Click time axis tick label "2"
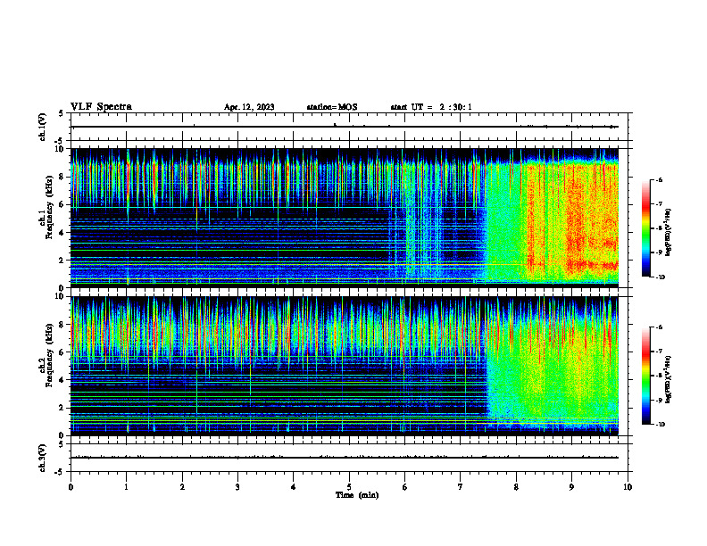This screenshot has height=546, width=707. (182, 487)
